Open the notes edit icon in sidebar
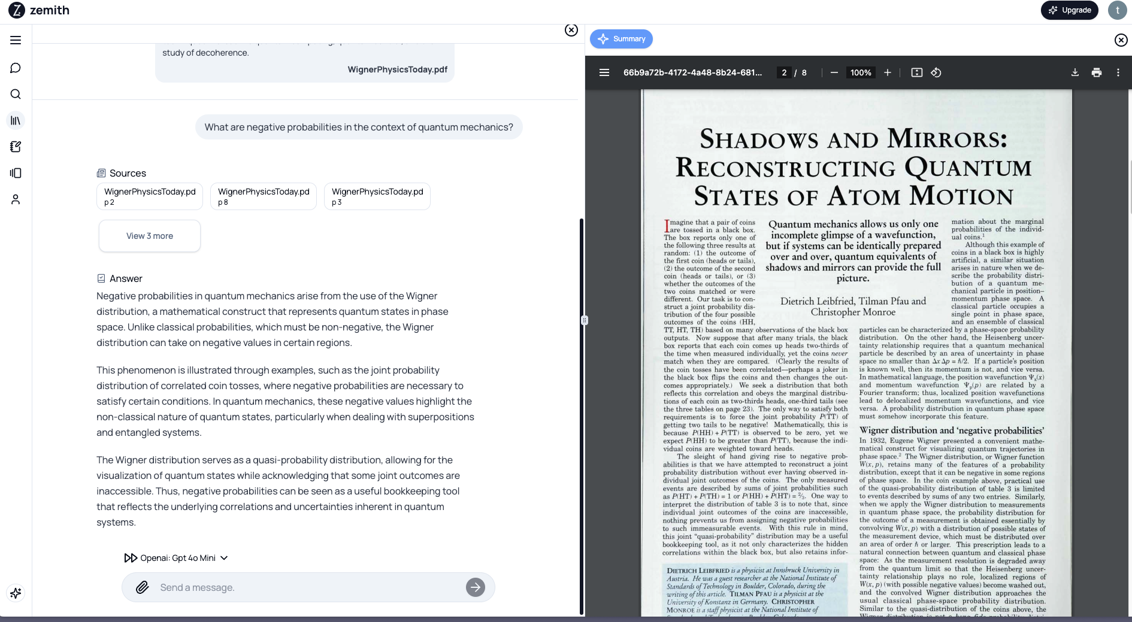Image resolution: width=1132 pixels, height=622 pixels. pos(16,147)
